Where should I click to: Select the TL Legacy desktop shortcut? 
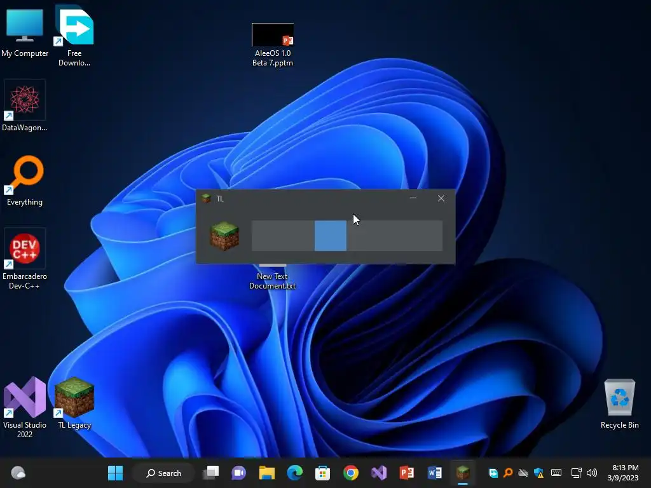coord(74,402)
